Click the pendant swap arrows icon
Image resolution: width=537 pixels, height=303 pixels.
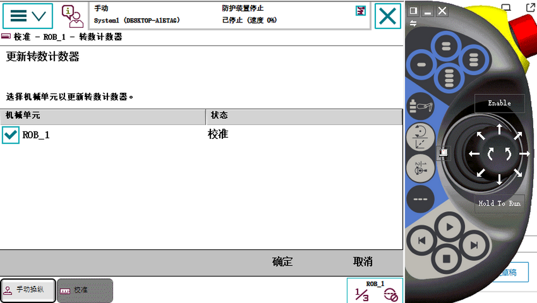(x=413, y=23)
